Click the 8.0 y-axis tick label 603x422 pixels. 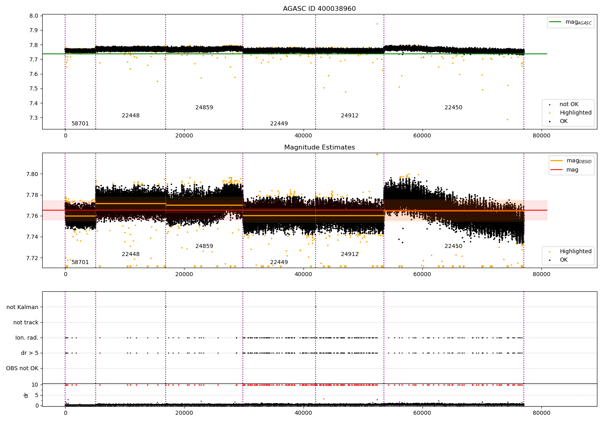click(x=34, y=16)
